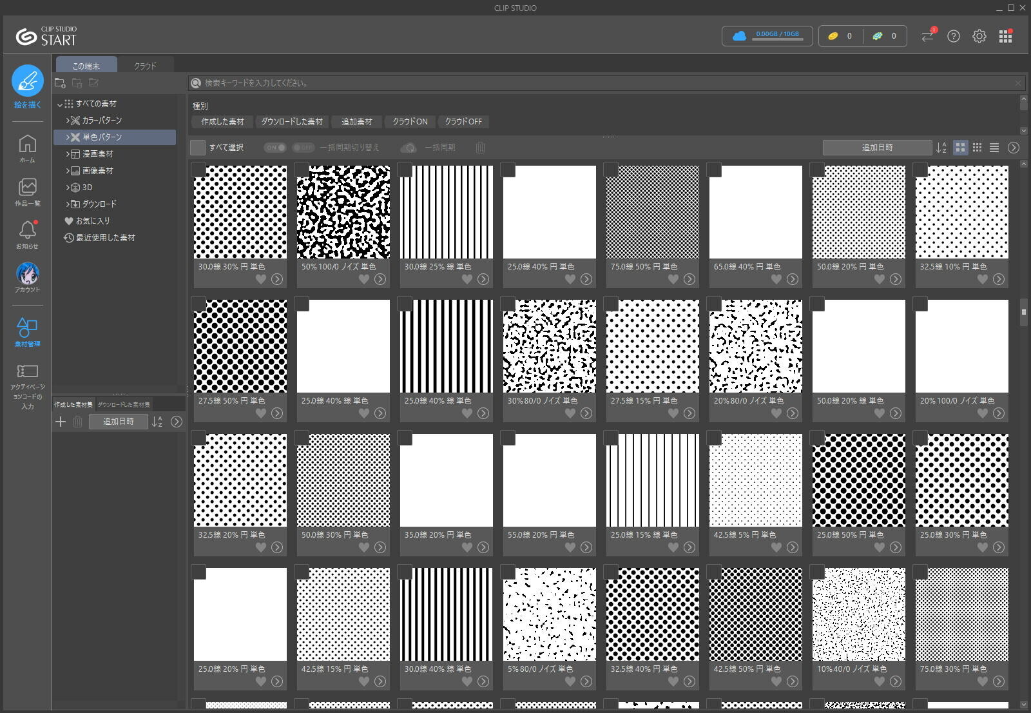Image resolution: width=1031 pixels, height=713 pixels.
Task: Expand the ダウンロード folder arrow
Action: pos(67,204)
